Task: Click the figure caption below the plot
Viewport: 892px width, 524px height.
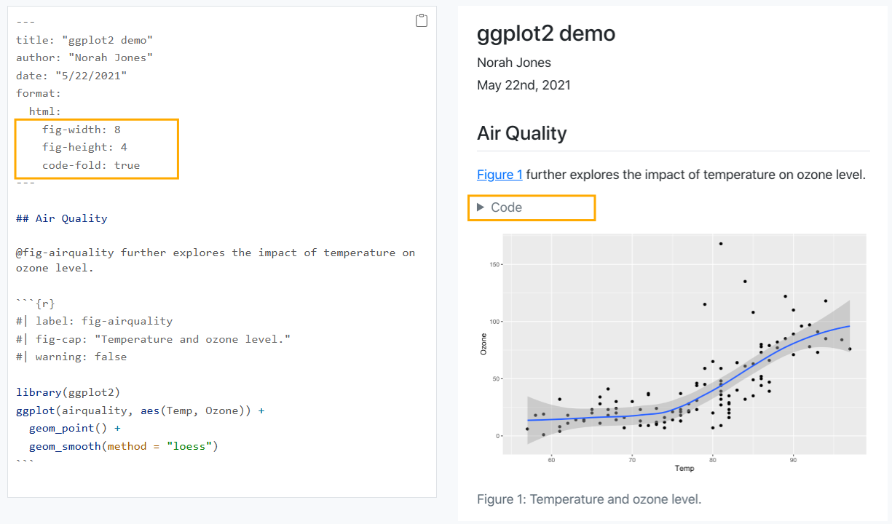Action: (x=588, y=499)
